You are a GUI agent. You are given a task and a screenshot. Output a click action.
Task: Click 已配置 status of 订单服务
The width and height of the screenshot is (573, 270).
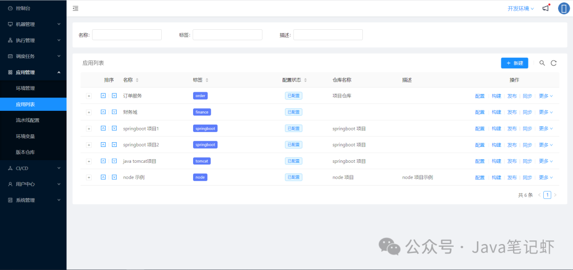[293, 95]
